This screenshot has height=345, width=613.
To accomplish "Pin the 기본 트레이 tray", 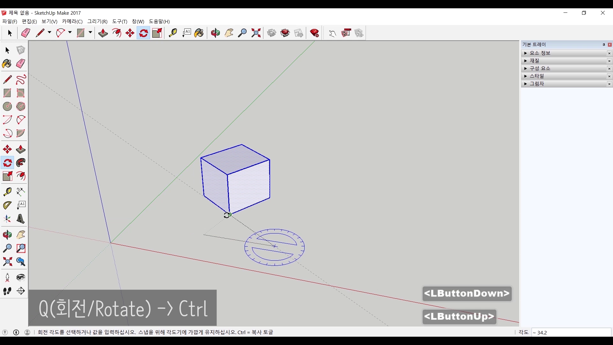I will 604,45.
